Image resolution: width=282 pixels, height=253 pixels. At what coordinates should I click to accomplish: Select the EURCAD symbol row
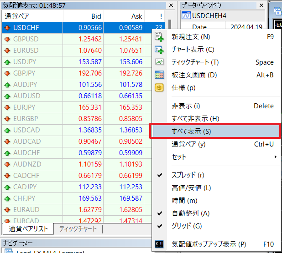click(x=77, y=221)
